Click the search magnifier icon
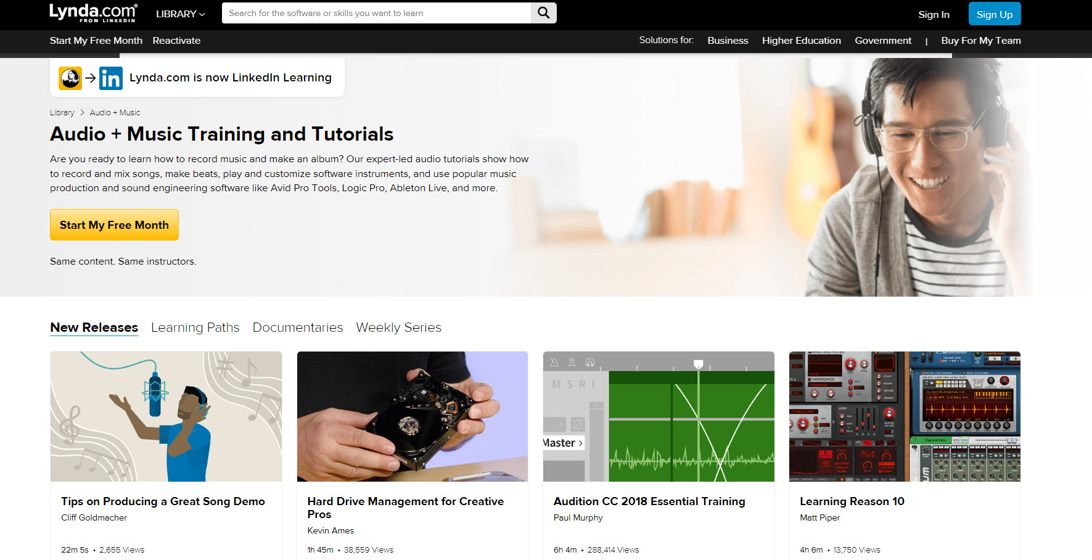 (x=543, y=13)
